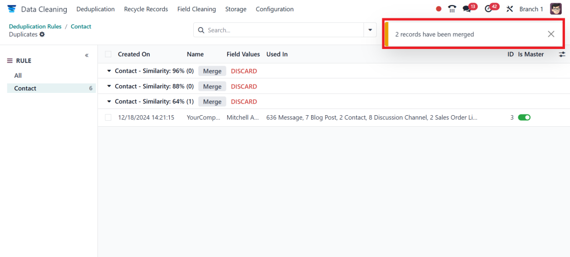Switch company via Branch 1
This screenshot has width=570, height=257.
(531, 9)
